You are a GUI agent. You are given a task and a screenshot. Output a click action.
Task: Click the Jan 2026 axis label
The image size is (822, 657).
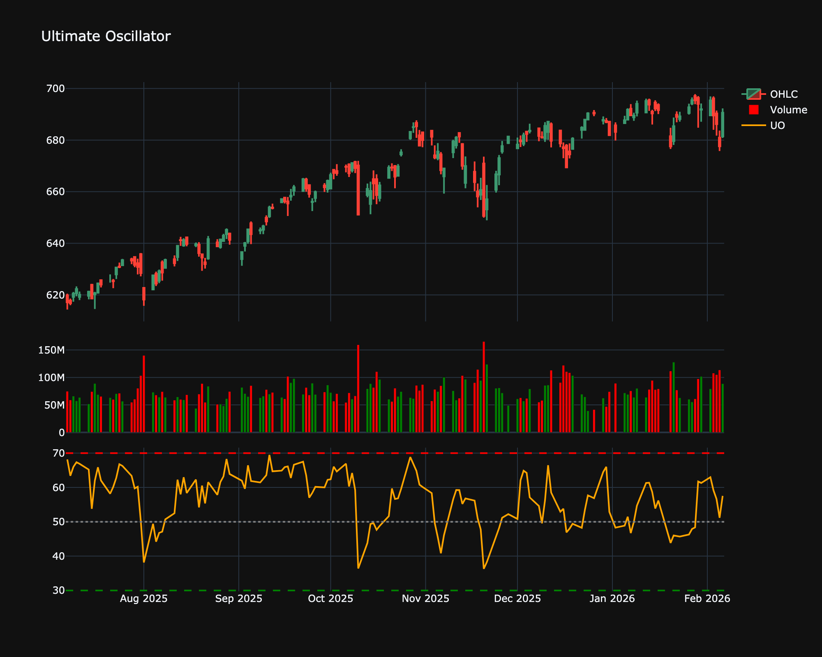[x=612, y=599]
